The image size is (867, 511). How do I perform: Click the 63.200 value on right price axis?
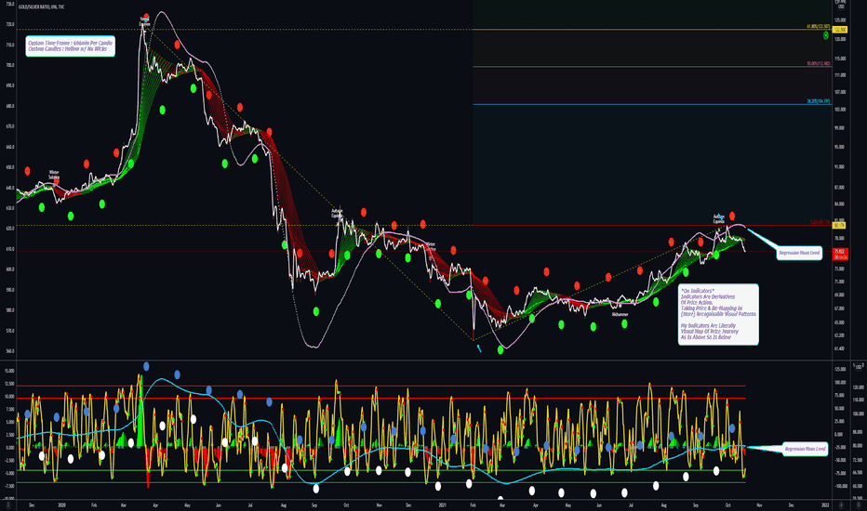coord(839,335)
